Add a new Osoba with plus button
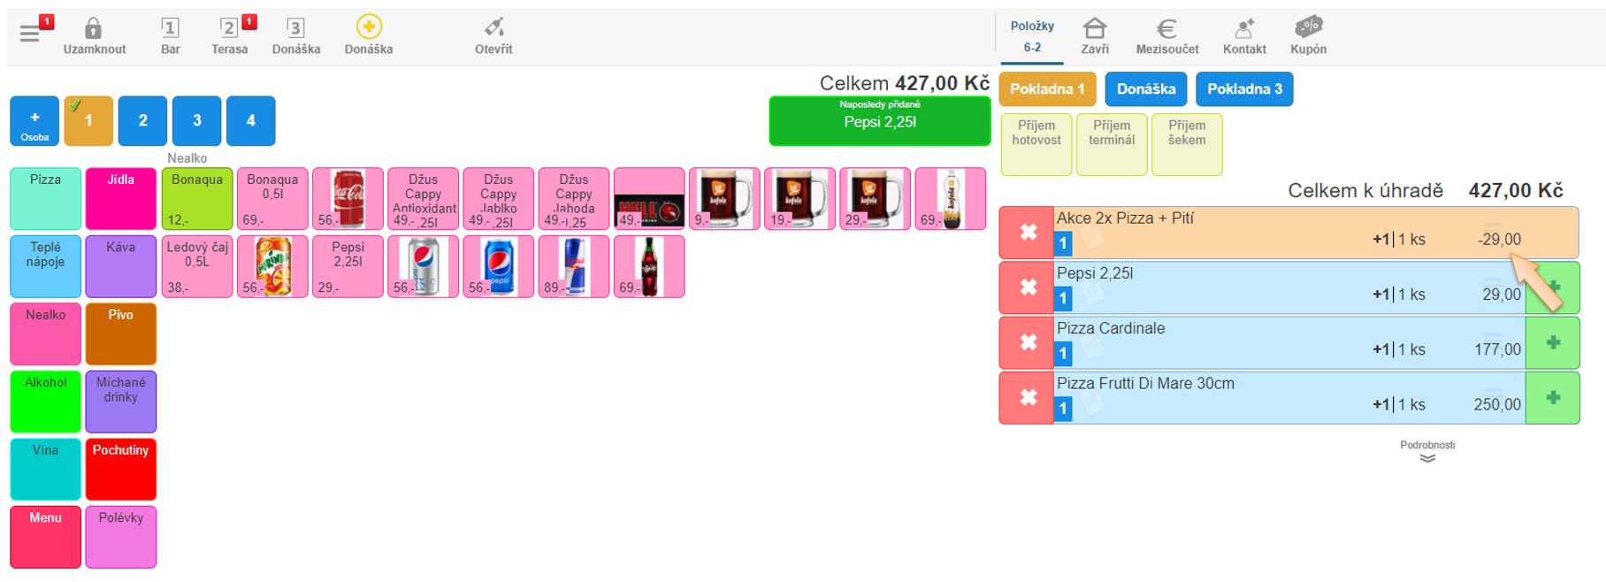 point(34,120)
